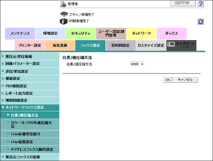Expand 送信/受信設定 menu
This screenshot has width=213, height=161.
30,71
